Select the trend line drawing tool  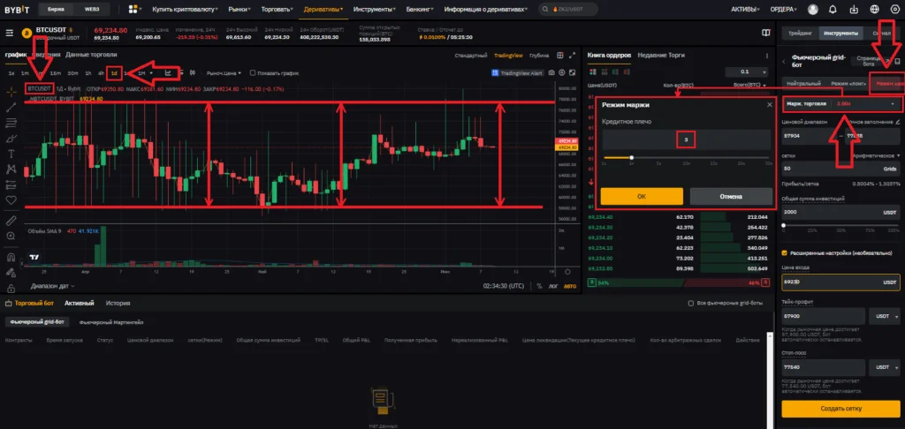pyautogui.click(x=11, y=108)
